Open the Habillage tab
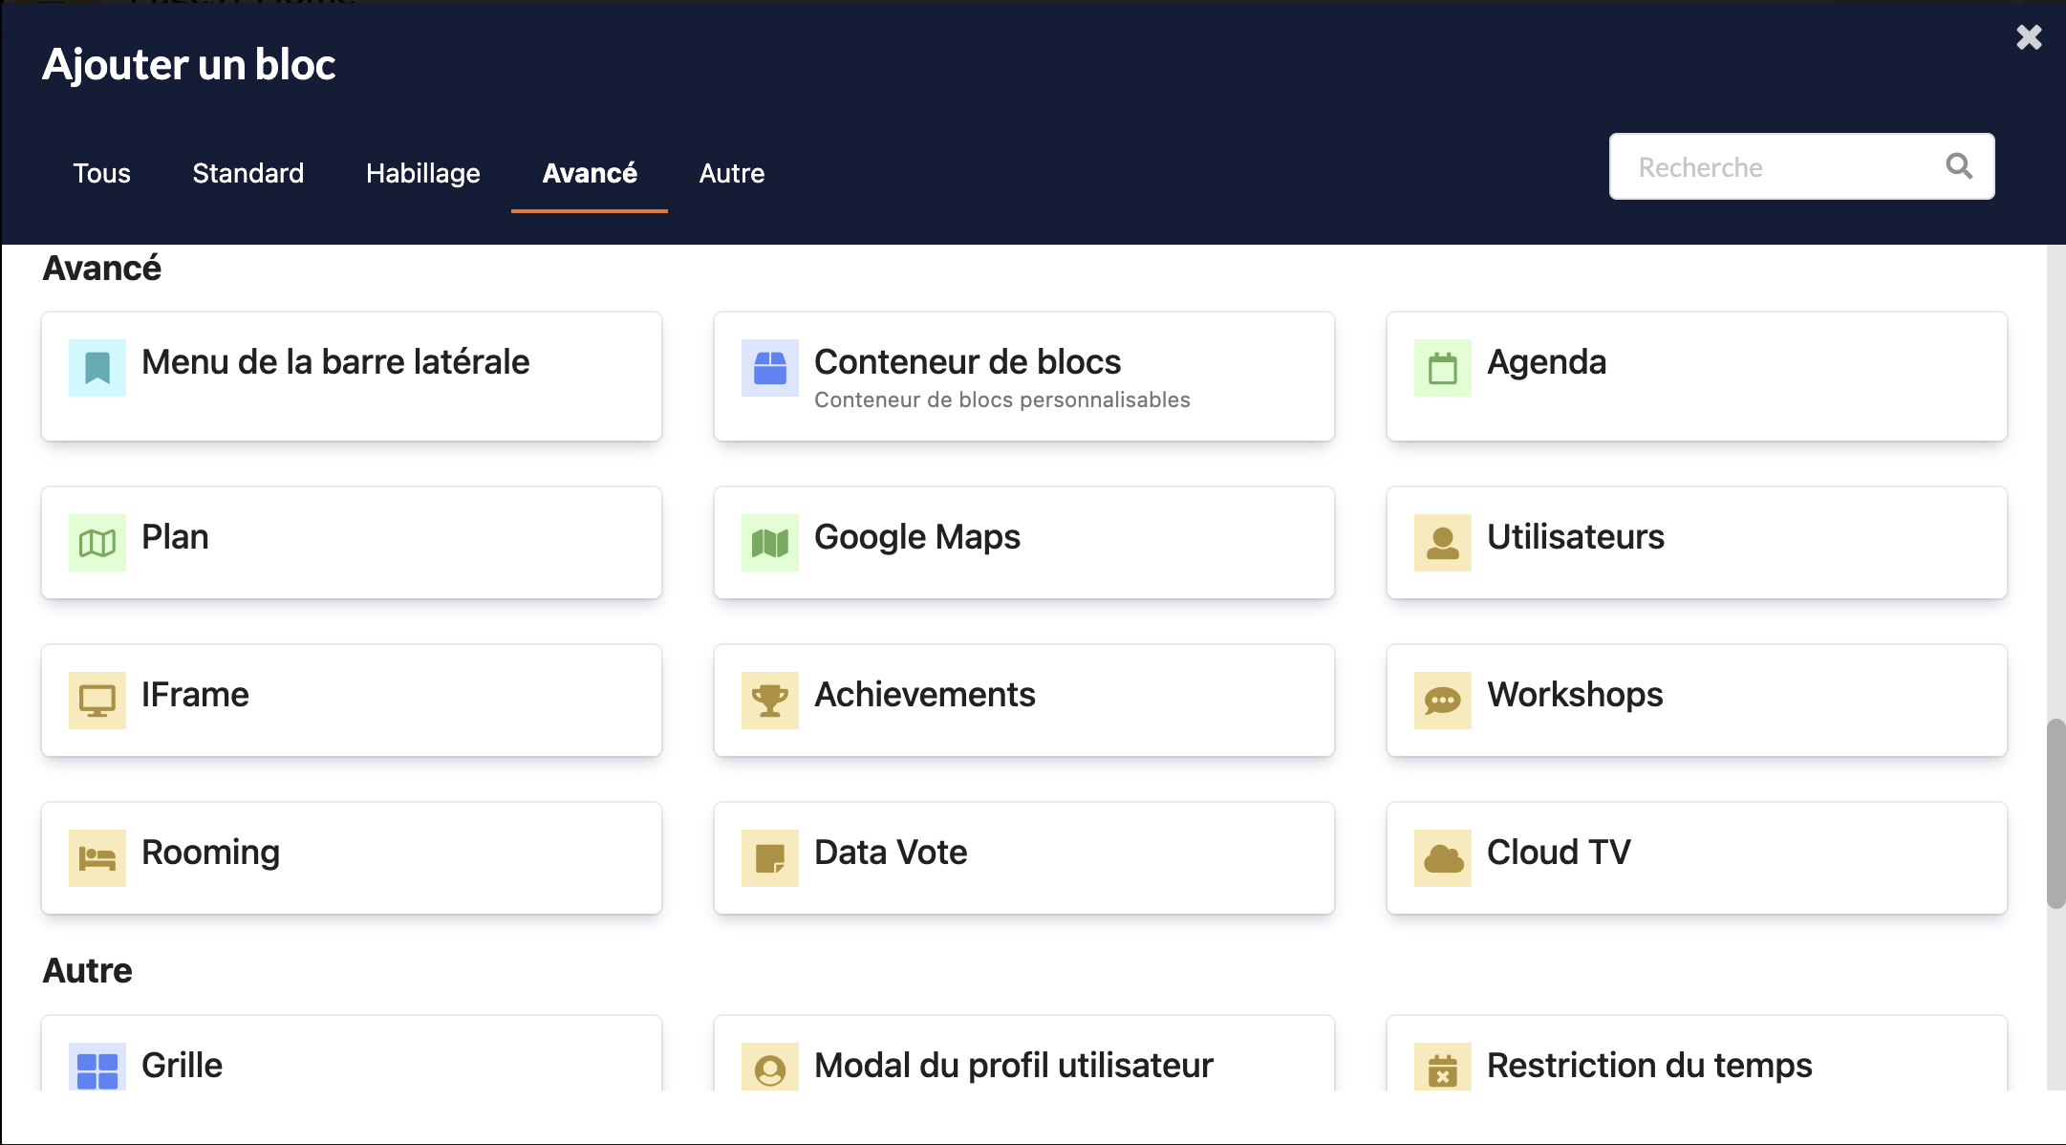2066x1145 pixels. pyautogui.click(x=422, y=173)
